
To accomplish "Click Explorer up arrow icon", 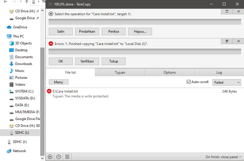I will [x=27, y=1].
